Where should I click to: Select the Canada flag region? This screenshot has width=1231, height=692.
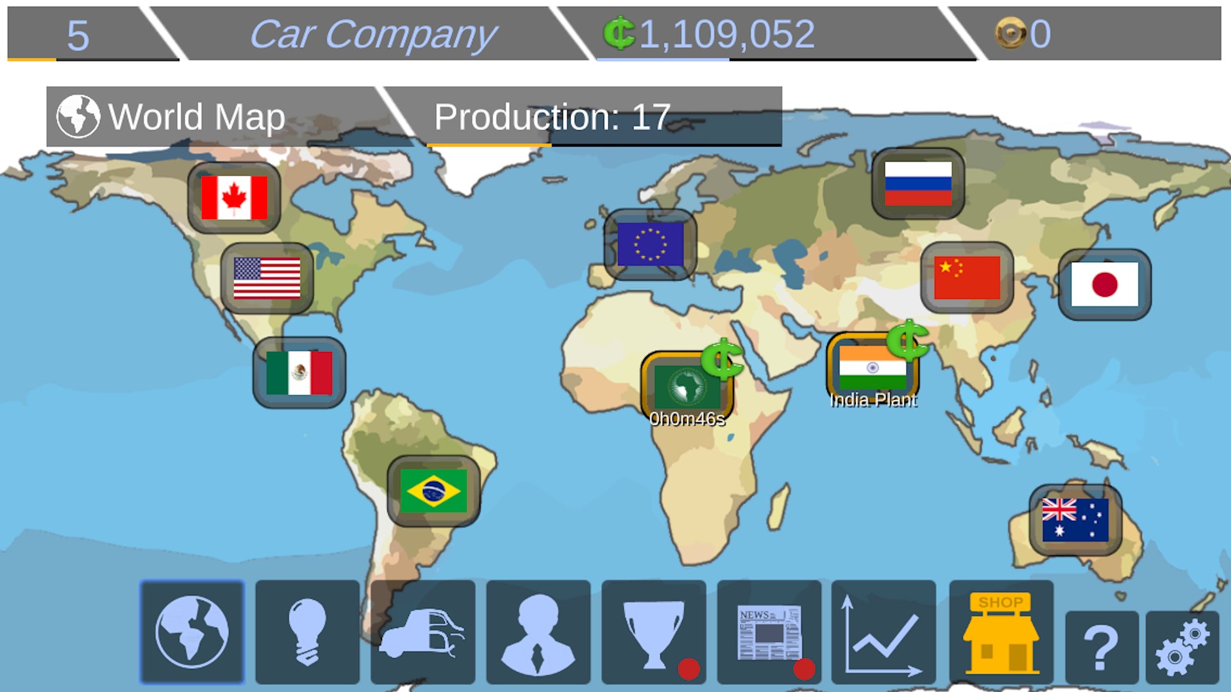click(234, 197)
